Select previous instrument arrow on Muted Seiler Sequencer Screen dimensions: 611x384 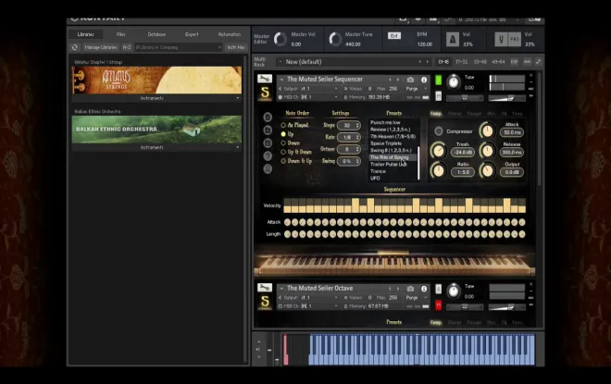point(390,80)
